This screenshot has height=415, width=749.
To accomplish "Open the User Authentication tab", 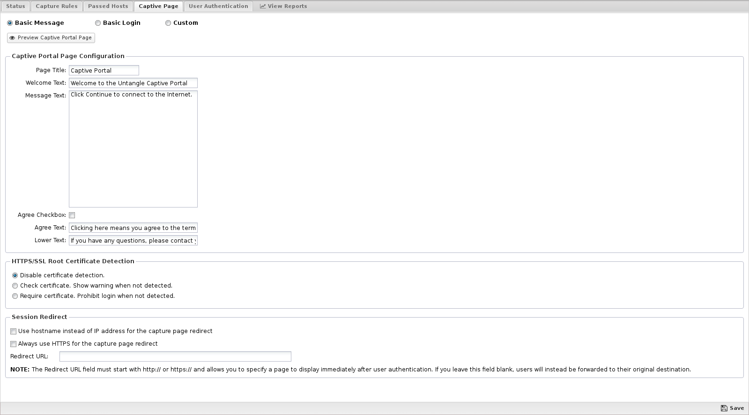I will 218,6.
